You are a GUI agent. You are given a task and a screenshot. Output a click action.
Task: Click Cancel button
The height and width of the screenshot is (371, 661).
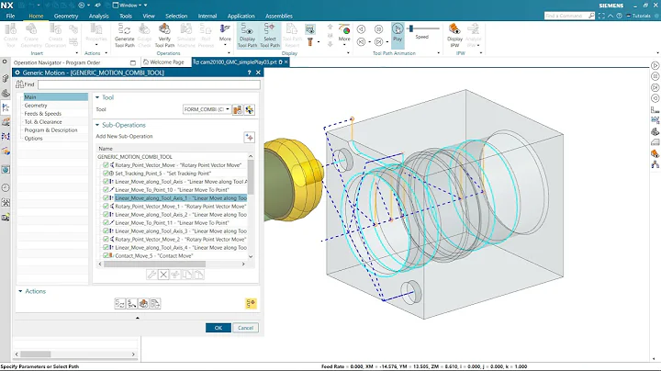(x=245, y=328)
